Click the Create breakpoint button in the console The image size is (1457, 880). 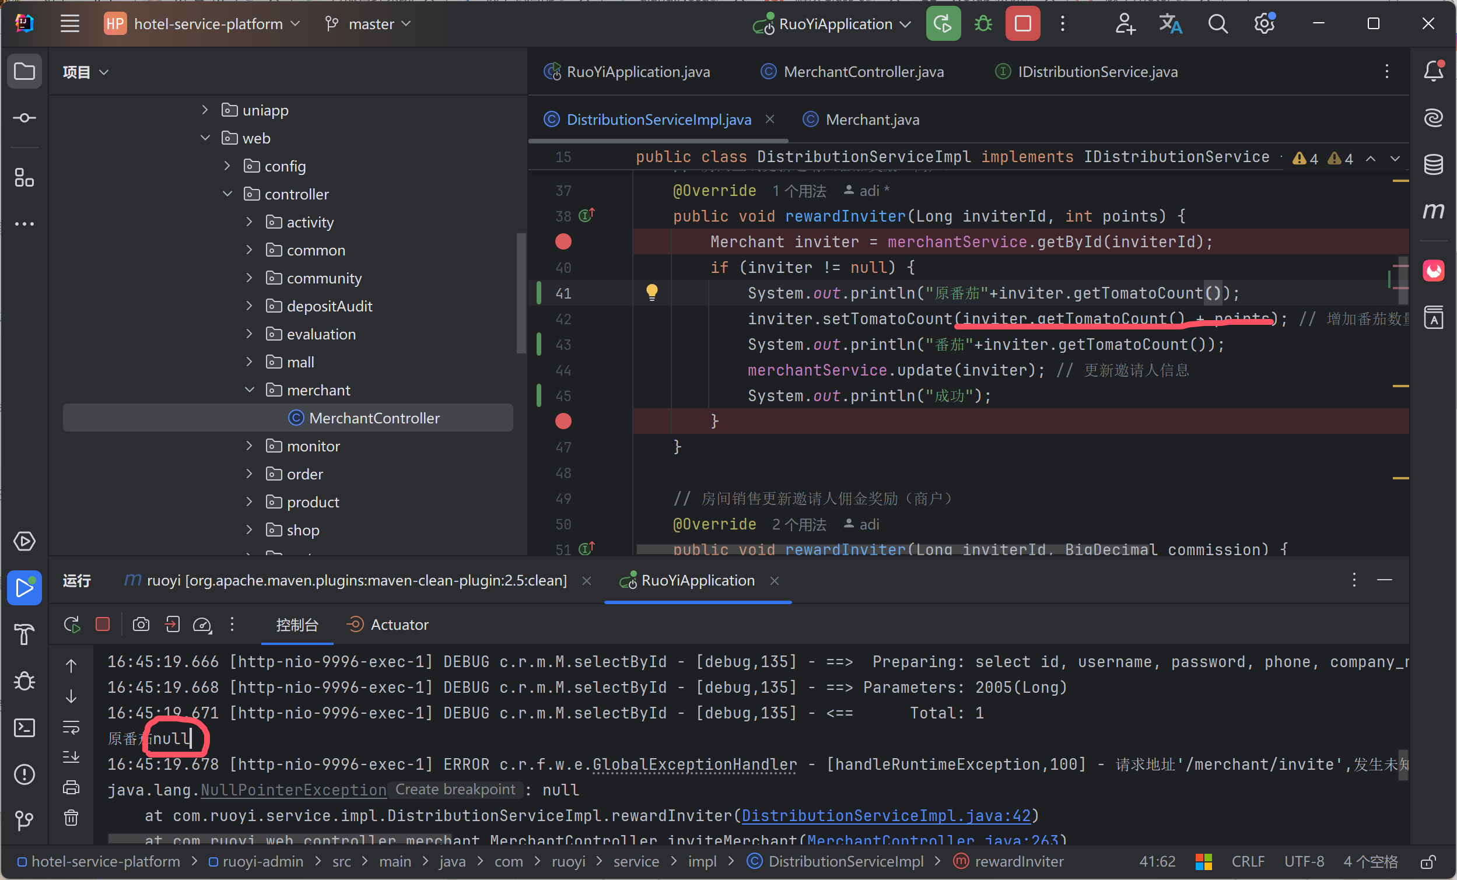tap(455, 790)
